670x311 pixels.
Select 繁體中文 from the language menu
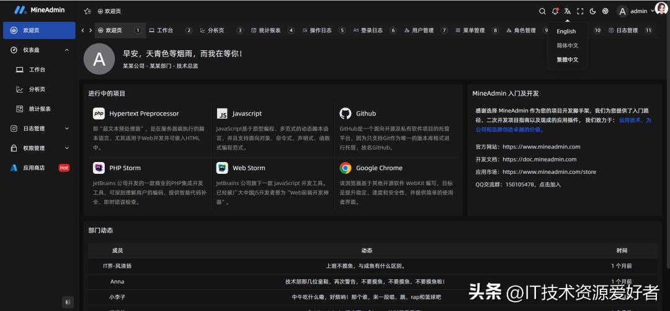pos(568,60)
